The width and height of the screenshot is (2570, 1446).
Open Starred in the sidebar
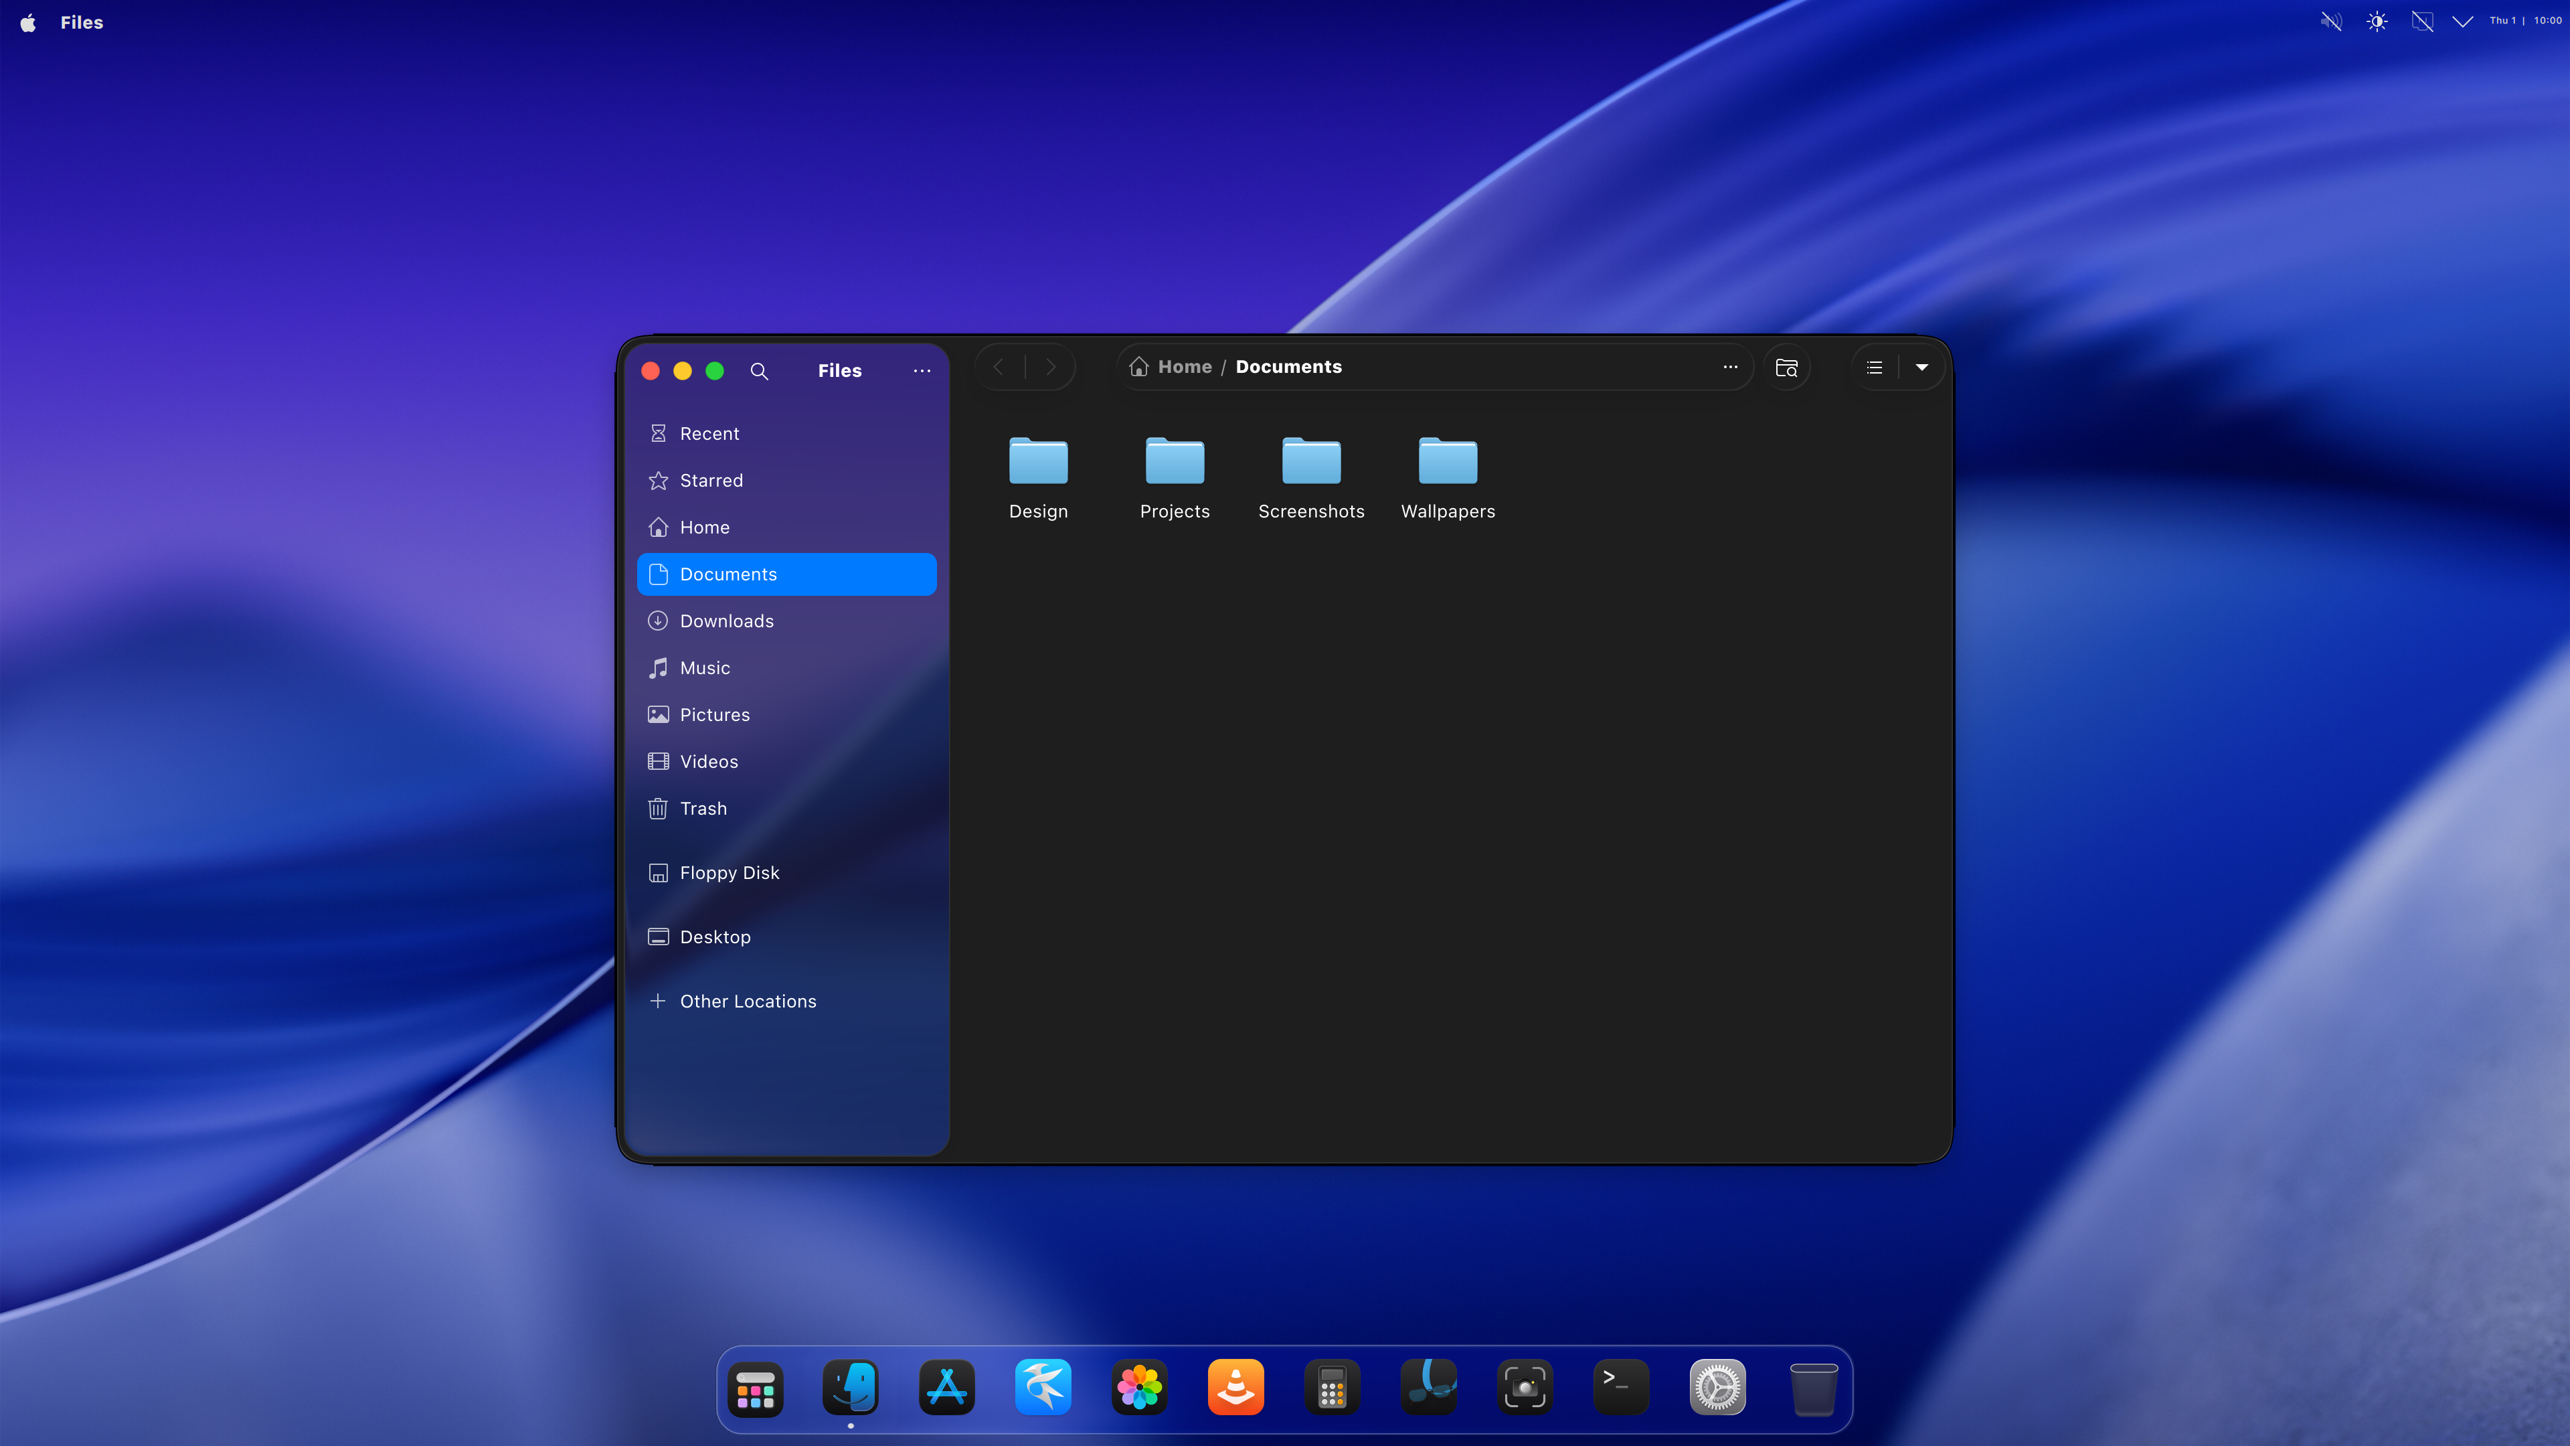pos(786,481)
